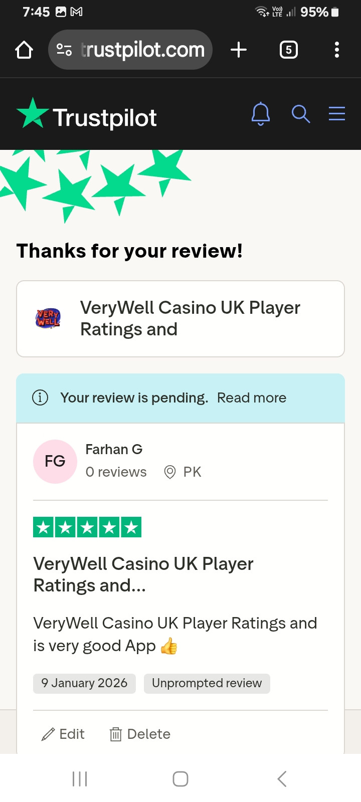The width and height of the screenshot is (361, 802).
Task: Open VeryWell Casino company card
Action: pyautogui.click(x=180, y=319)
